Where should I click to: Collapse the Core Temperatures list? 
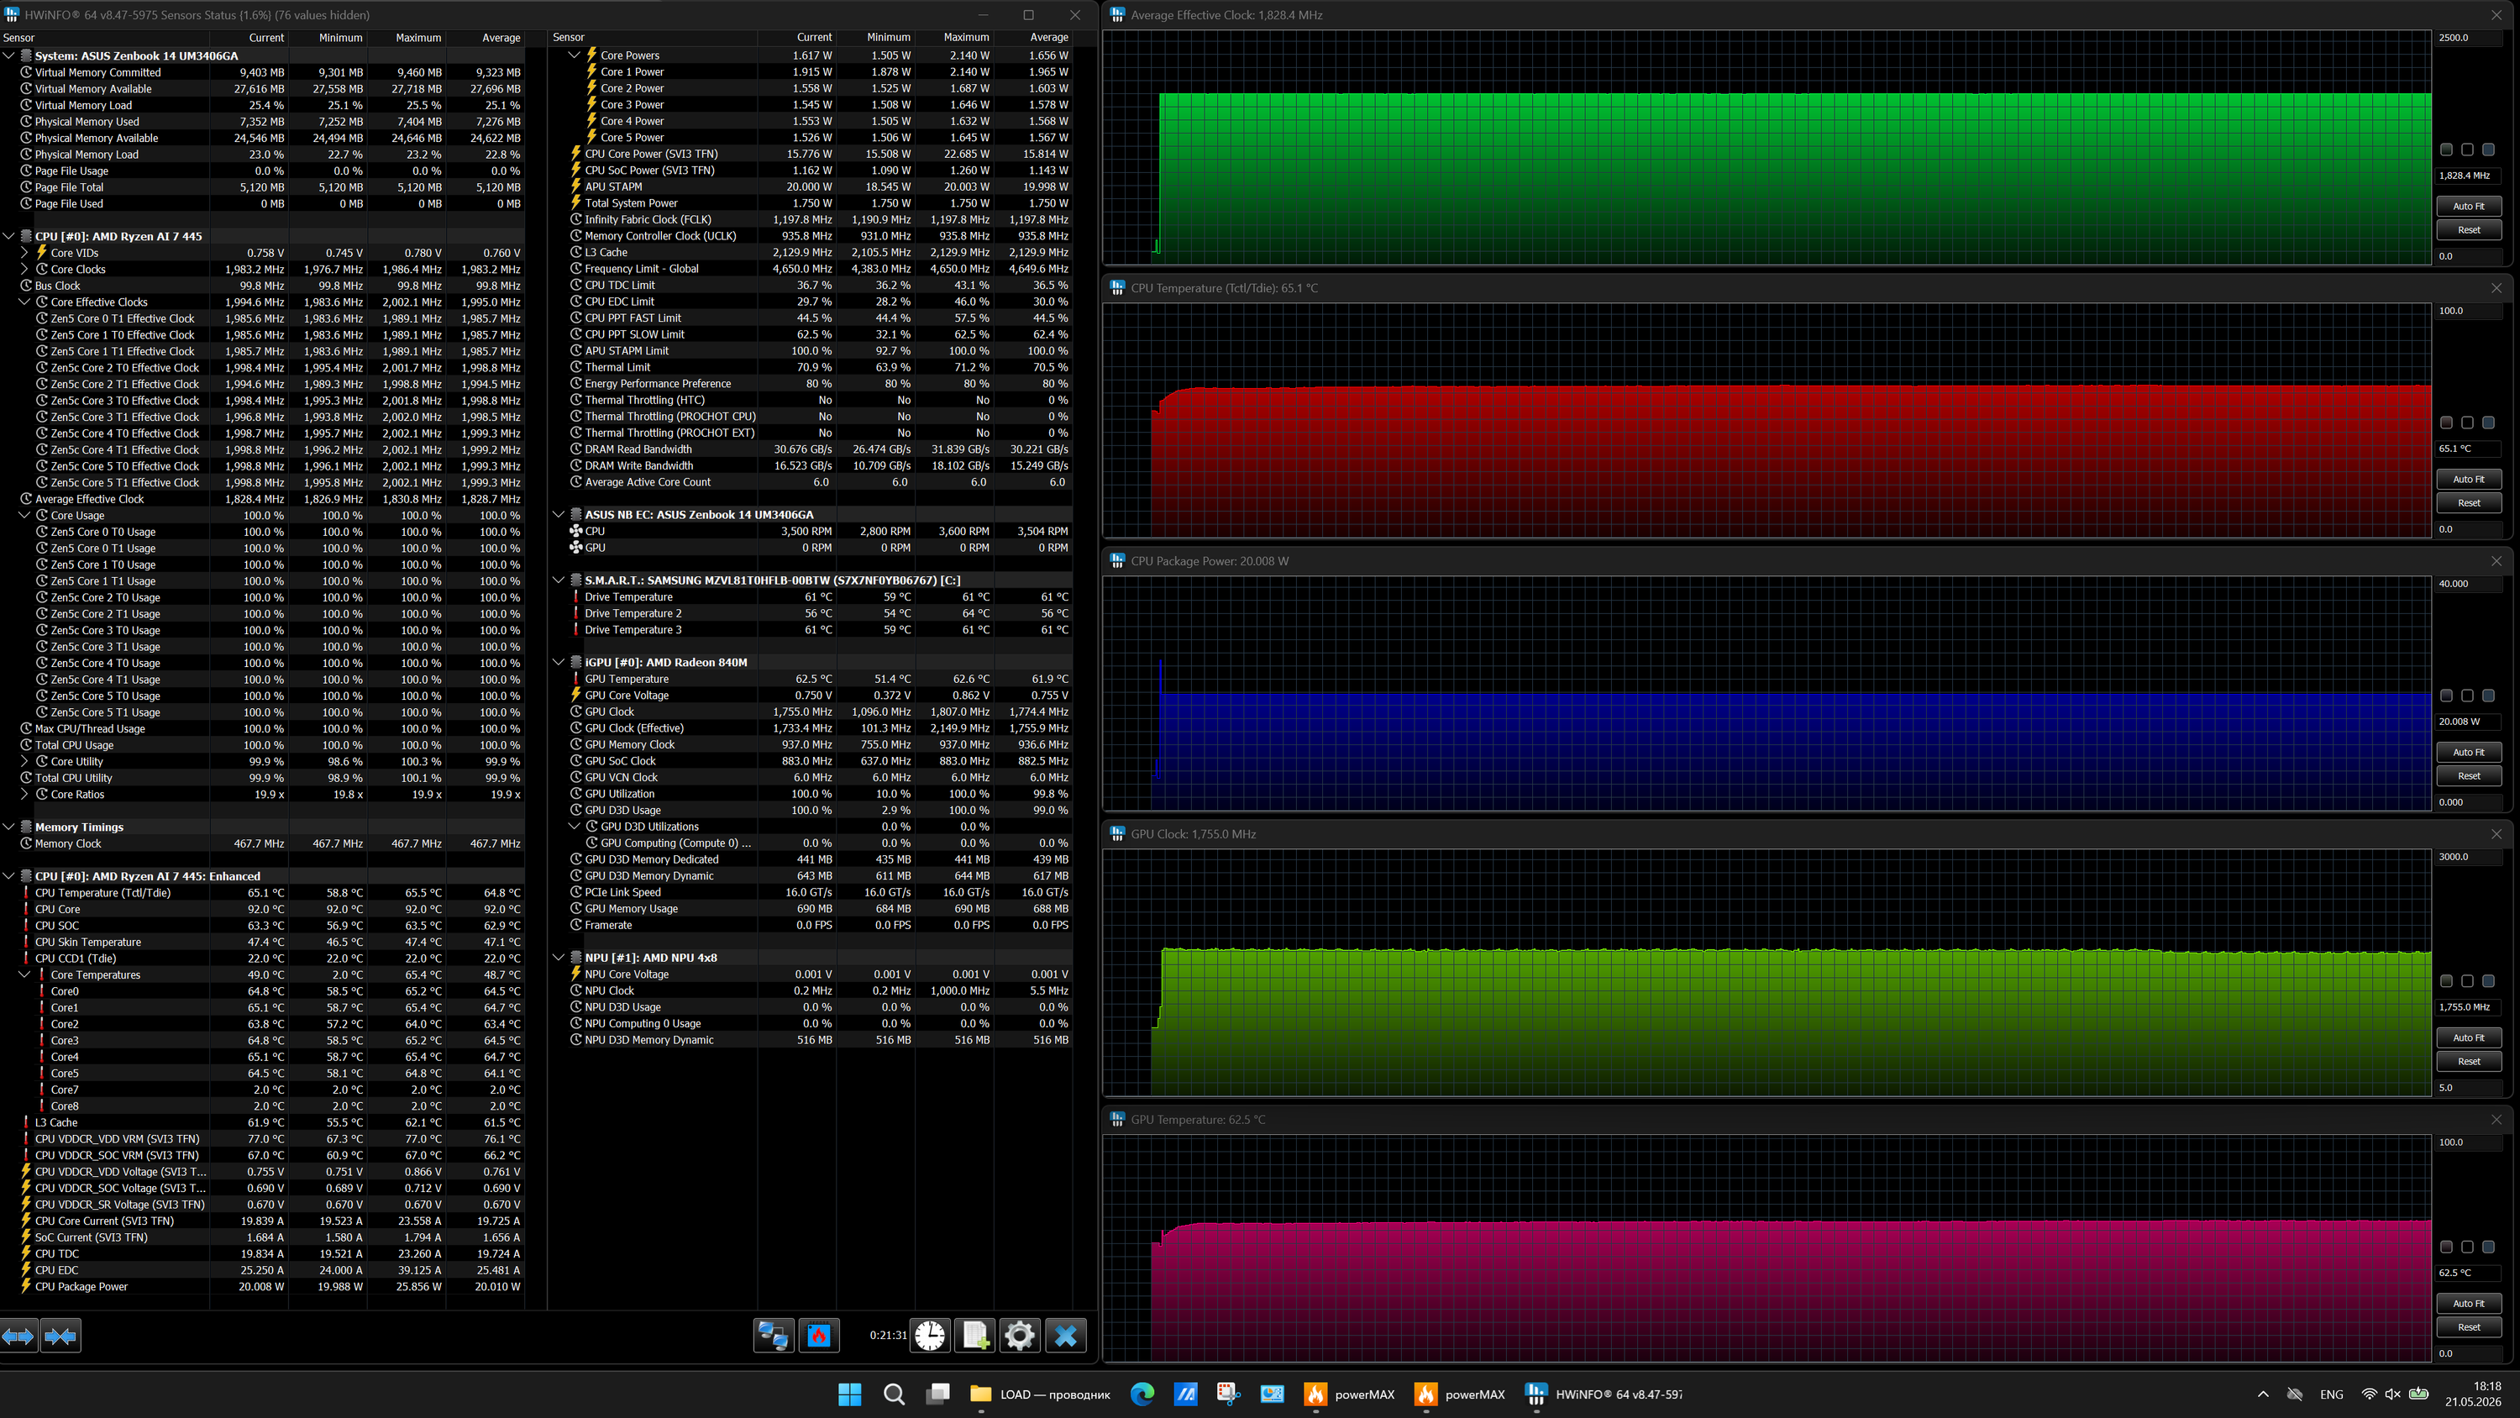(x=24, y=974)
